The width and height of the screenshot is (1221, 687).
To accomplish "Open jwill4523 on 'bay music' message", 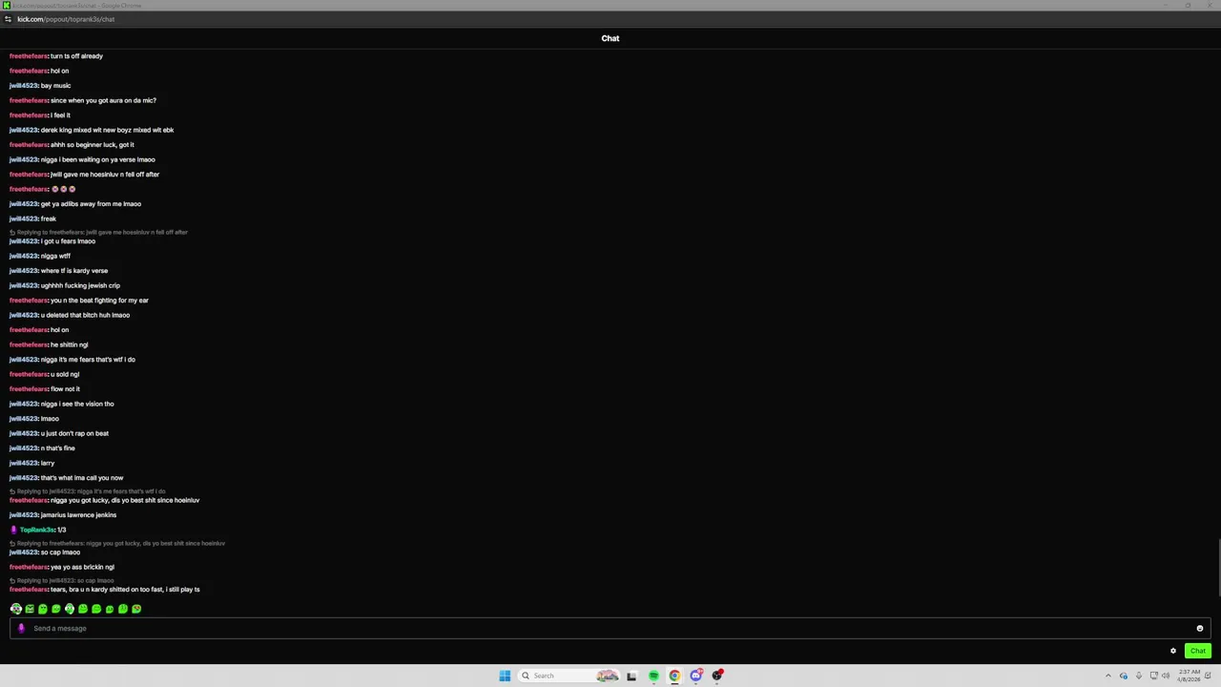I will click(x=24, y=86).
